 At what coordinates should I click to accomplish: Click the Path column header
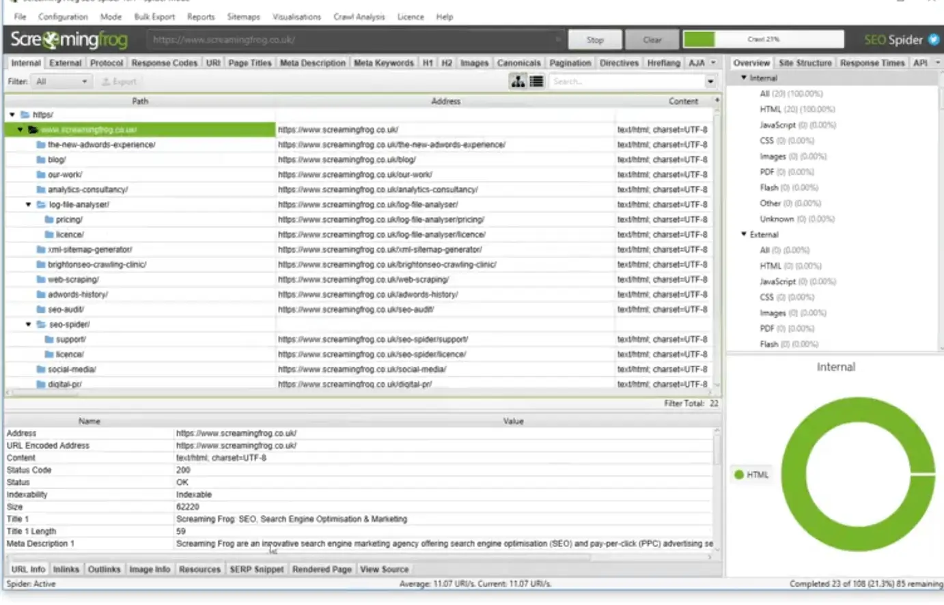pos(140,101)
